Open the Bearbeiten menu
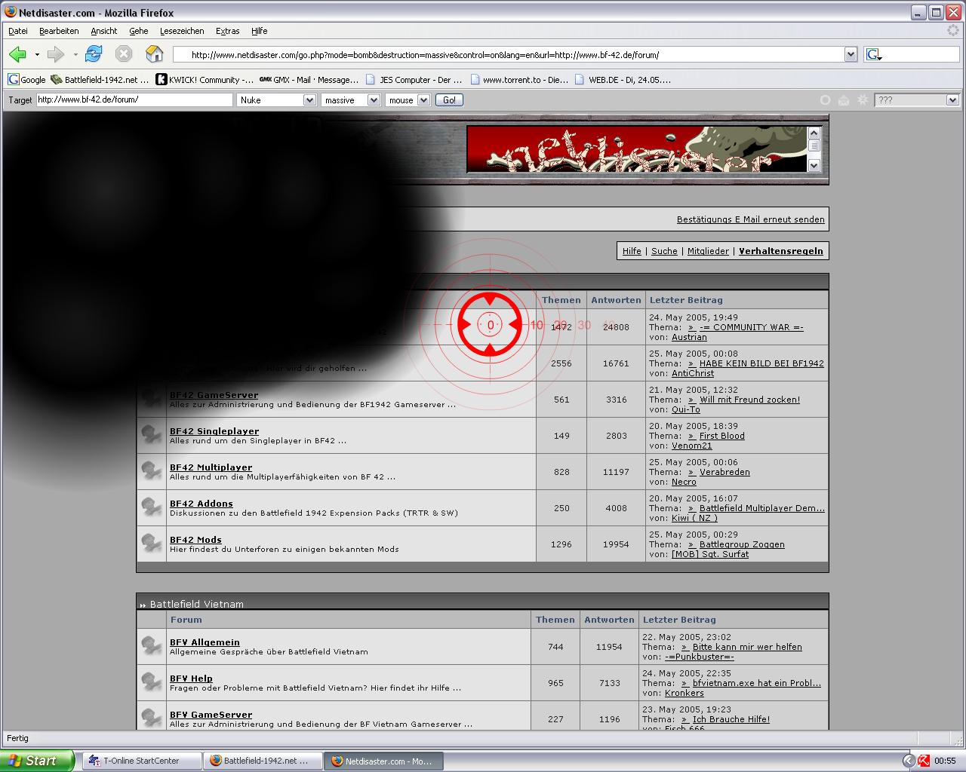Screen dimensions: 966x772 59,31
